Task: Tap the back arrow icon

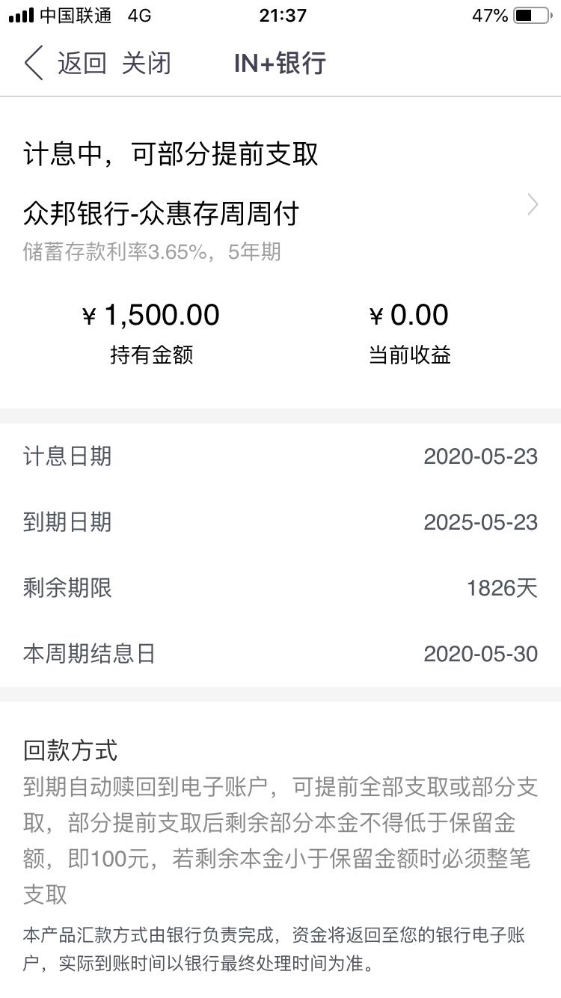Action: pyautogui.click(x=33, y=63)
